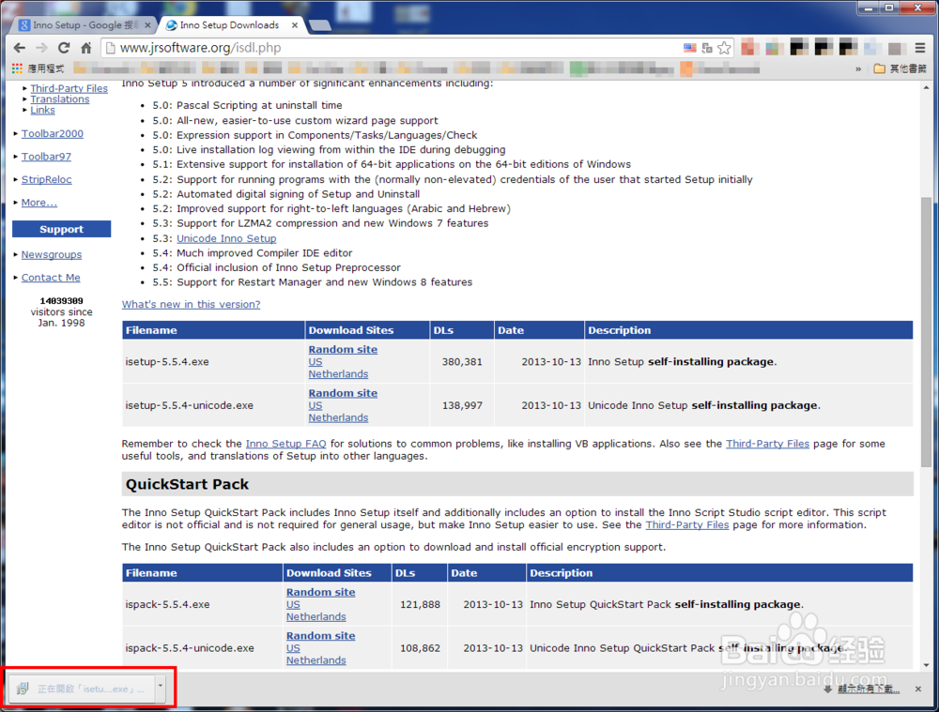Download ispack-5.5.4-unicode.exe from Random site
Screen dimensions: 939x712
pyautogui.click(x=320, y=636)
